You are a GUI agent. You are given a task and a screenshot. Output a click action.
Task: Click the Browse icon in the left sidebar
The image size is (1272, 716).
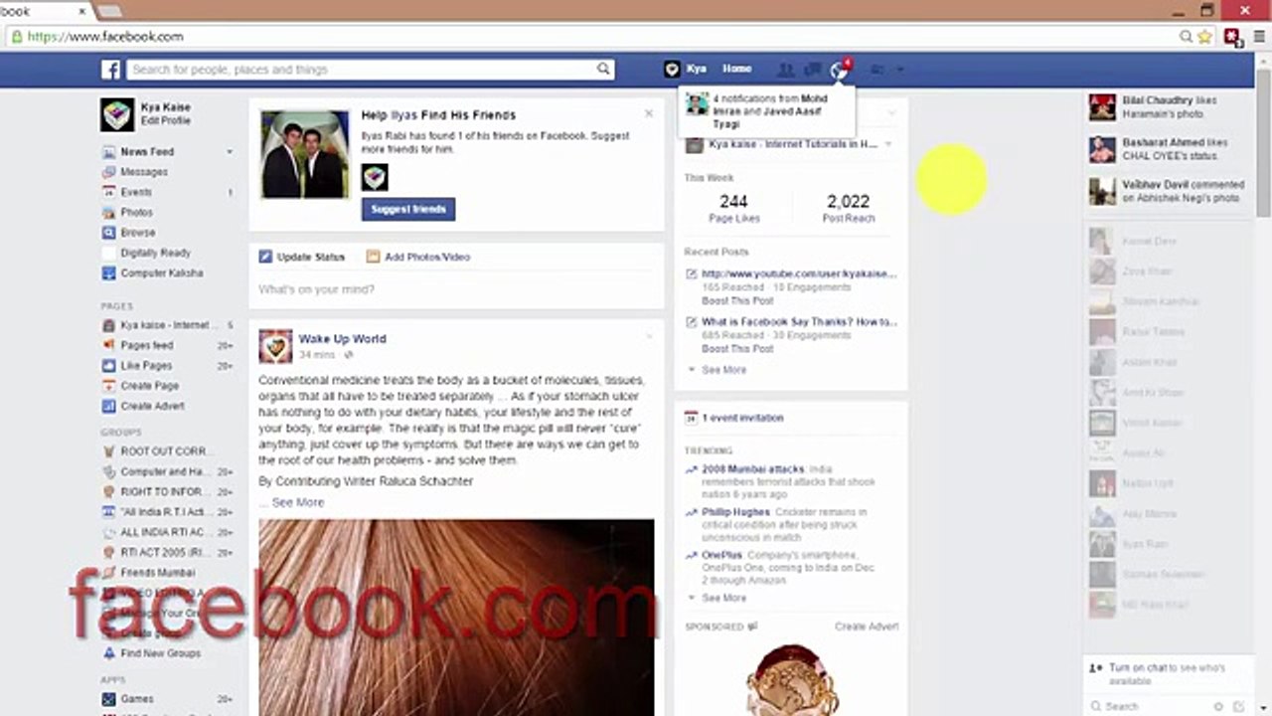(108, 233)
